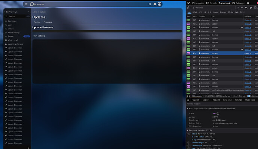Open the user avatar menu in header

(159, 4)
